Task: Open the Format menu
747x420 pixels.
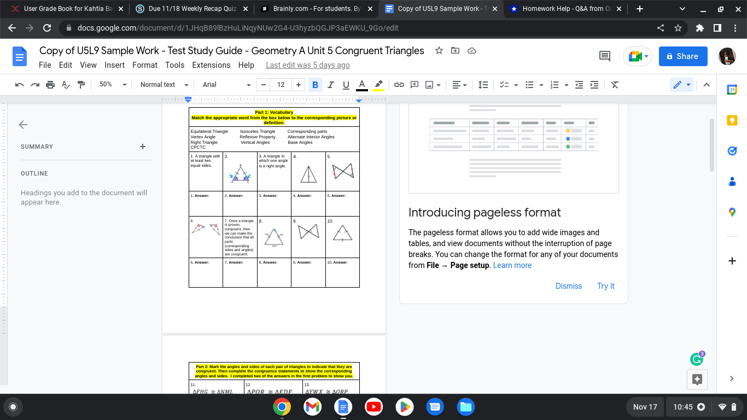Action: click(x=144, y=65)
